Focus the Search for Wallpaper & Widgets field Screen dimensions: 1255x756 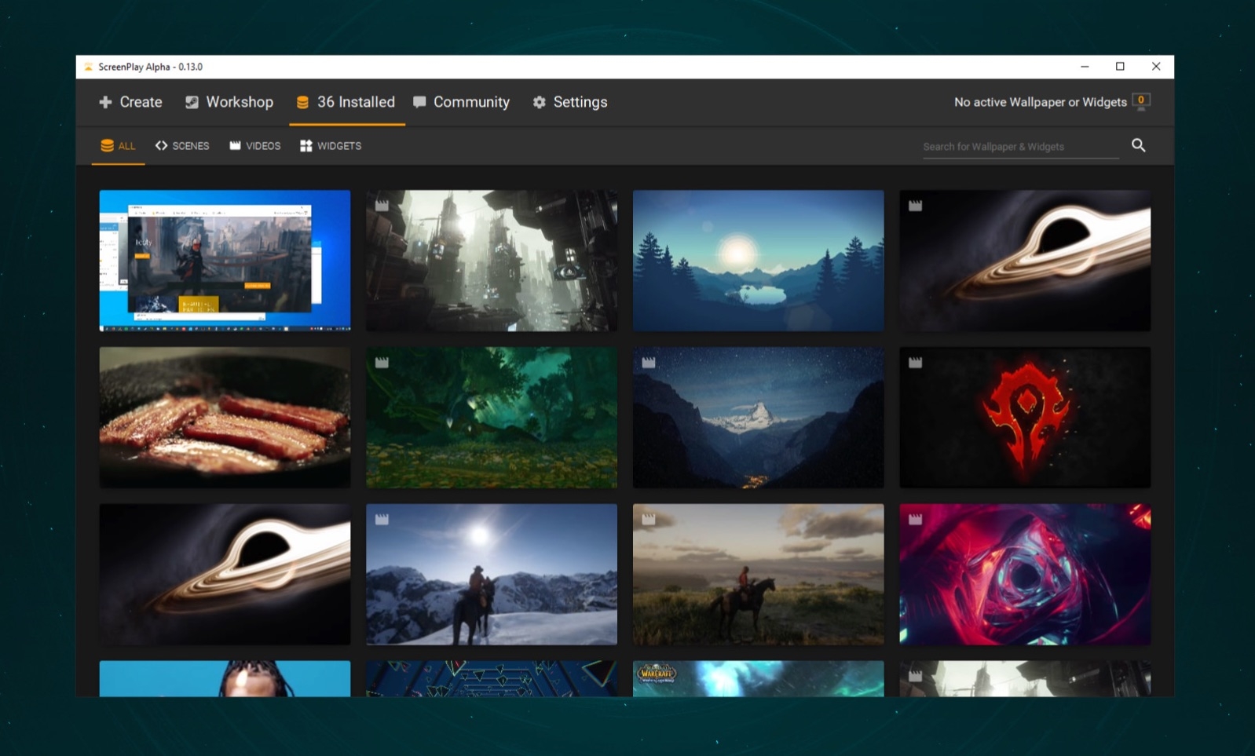tap(1020, 147)
